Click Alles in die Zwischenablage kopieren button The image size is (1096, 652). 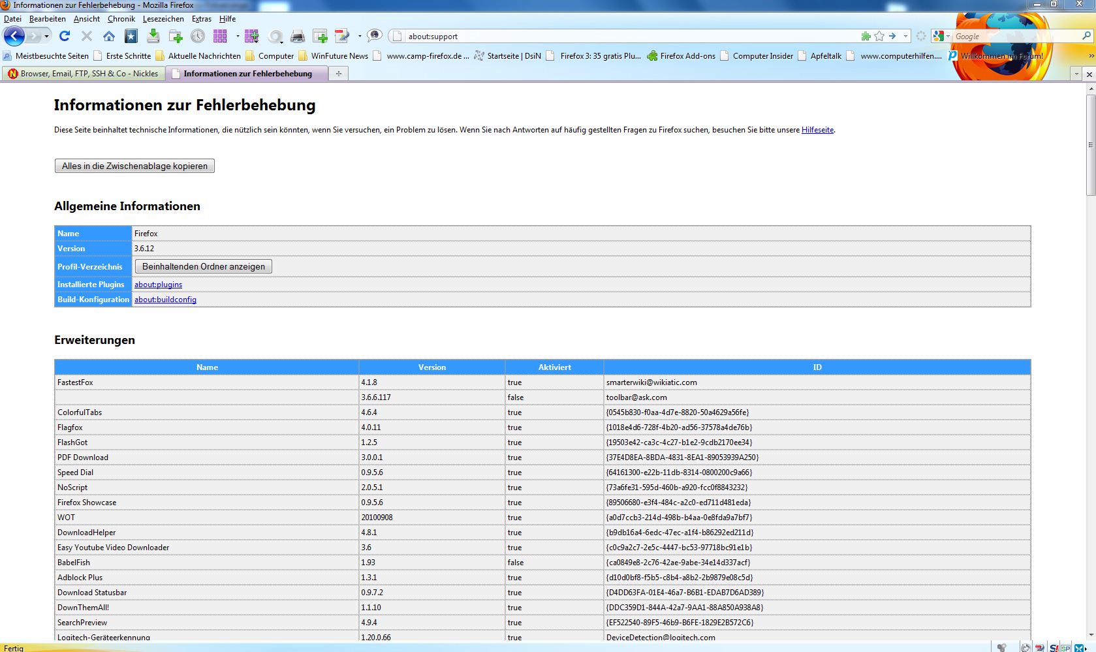[x=134, y=166]
